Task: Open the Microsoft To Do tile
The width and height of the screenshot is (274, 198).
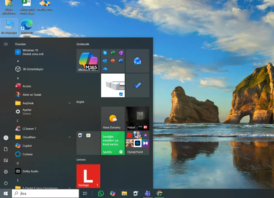Action: point(137,85)
